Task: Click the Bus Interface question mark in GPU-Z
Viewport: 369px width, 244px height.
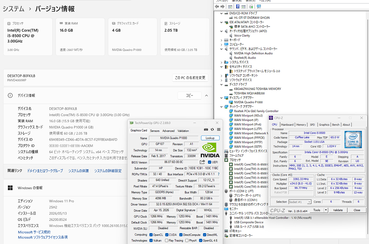Action: click(x=218, y=174)
